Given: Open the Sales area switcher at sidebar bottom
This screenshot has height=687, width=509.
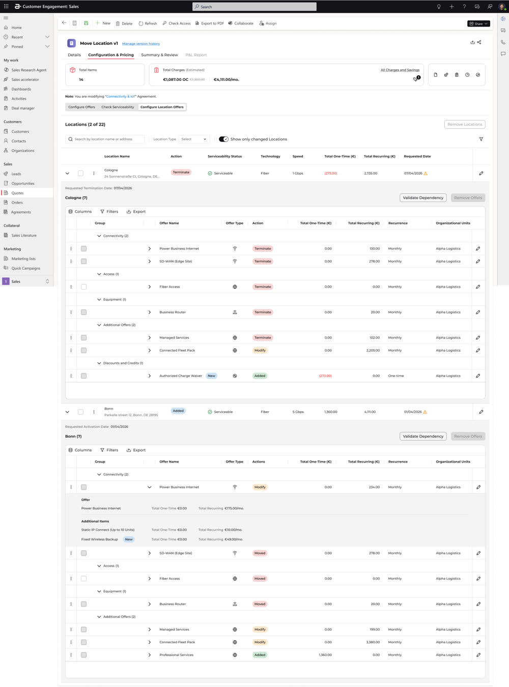Looking at the screenshot, I should coord(26,281).
